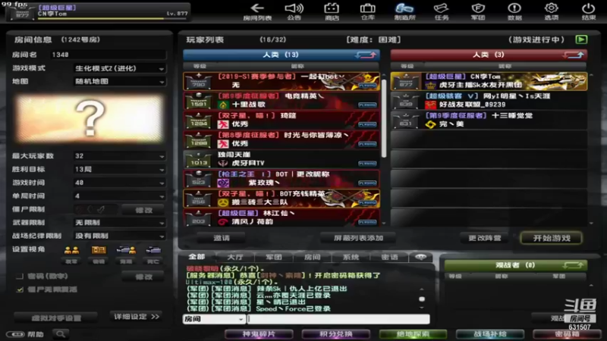Open the game mode (游戏模式) dropdown
This screenshot has height=341, width=607.
(120, 68)
